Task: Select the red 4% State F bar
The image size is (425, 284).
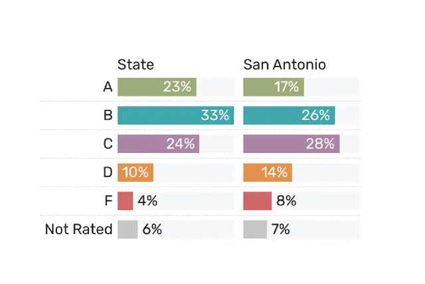Action: coord(126,201)
